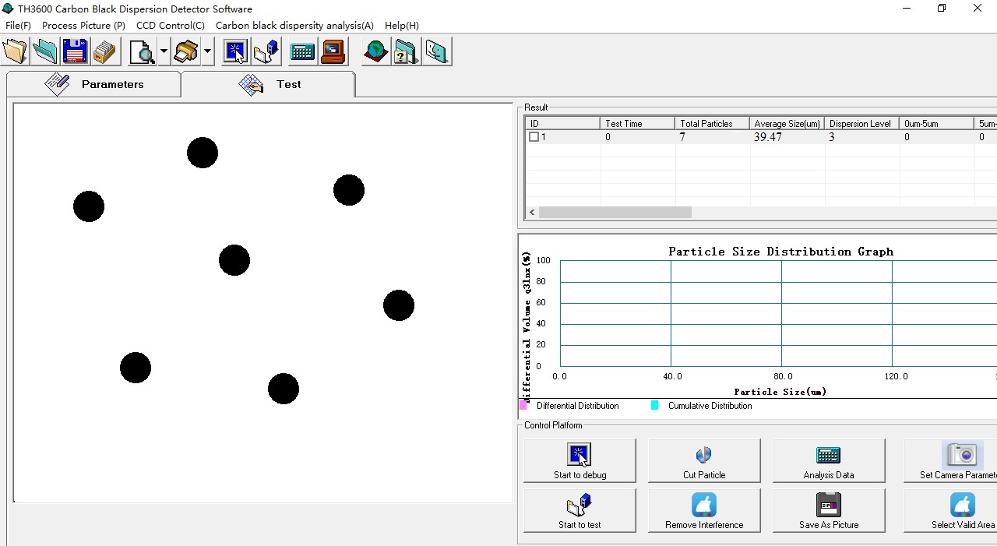Click the Average Size(um) column header
Image resolution: width=997 pixels, height=546 pixels.
tap(787, 123)
